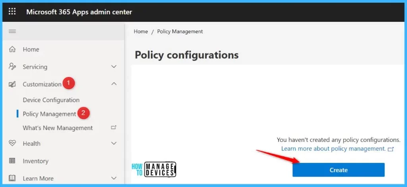The height and width of the screenshot is (187, 407).
Task: Open Learn more about policy management link
Action: [x=333, y=149]
